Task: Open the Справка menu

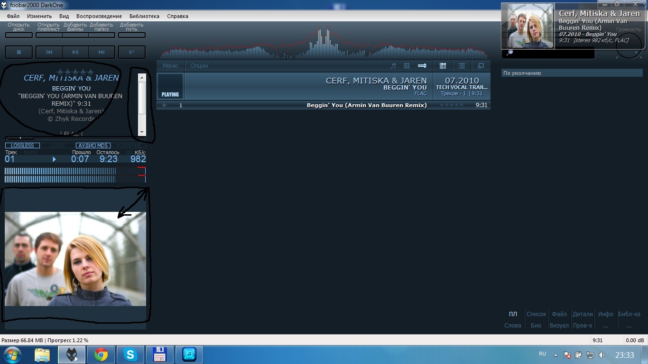Action: [x=177, y=16]
